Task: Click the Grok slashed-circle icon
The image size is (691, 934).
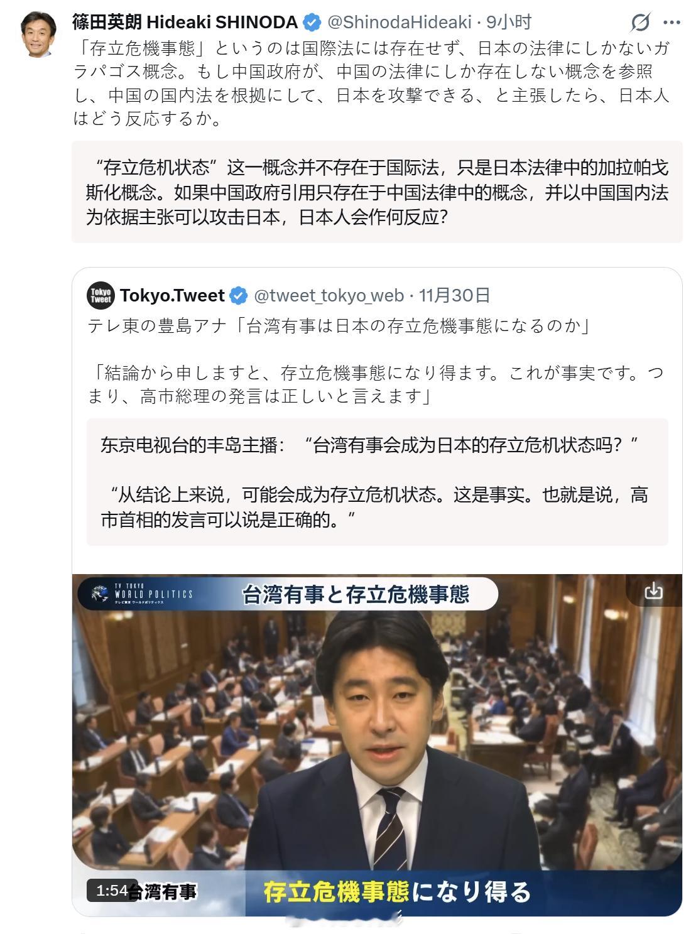Action: tap(640, 23)
